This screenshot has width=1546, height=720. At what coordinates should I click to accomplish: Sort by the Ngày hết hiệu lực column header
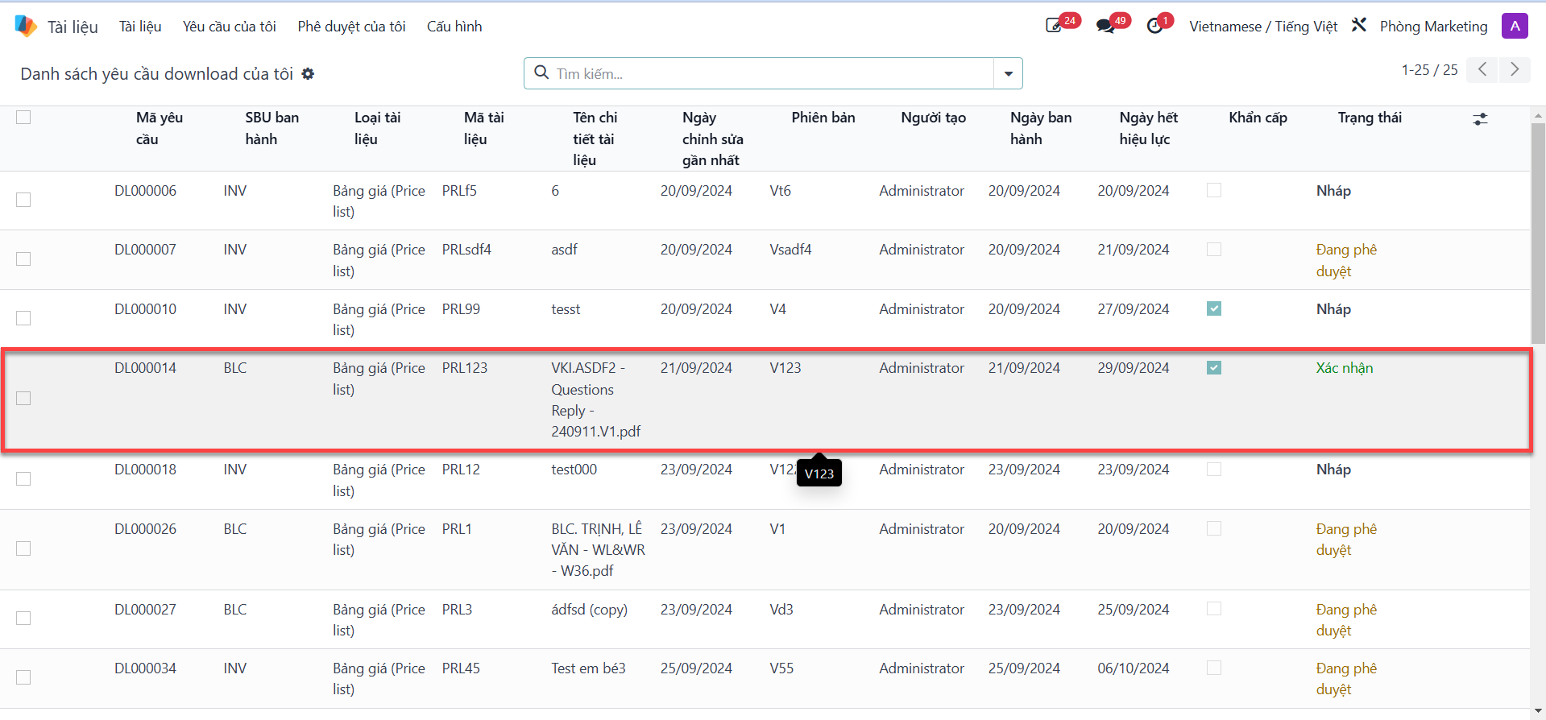1148,128
